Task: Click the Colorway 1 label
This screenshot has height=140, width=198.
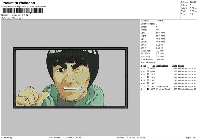Action: 18,17
